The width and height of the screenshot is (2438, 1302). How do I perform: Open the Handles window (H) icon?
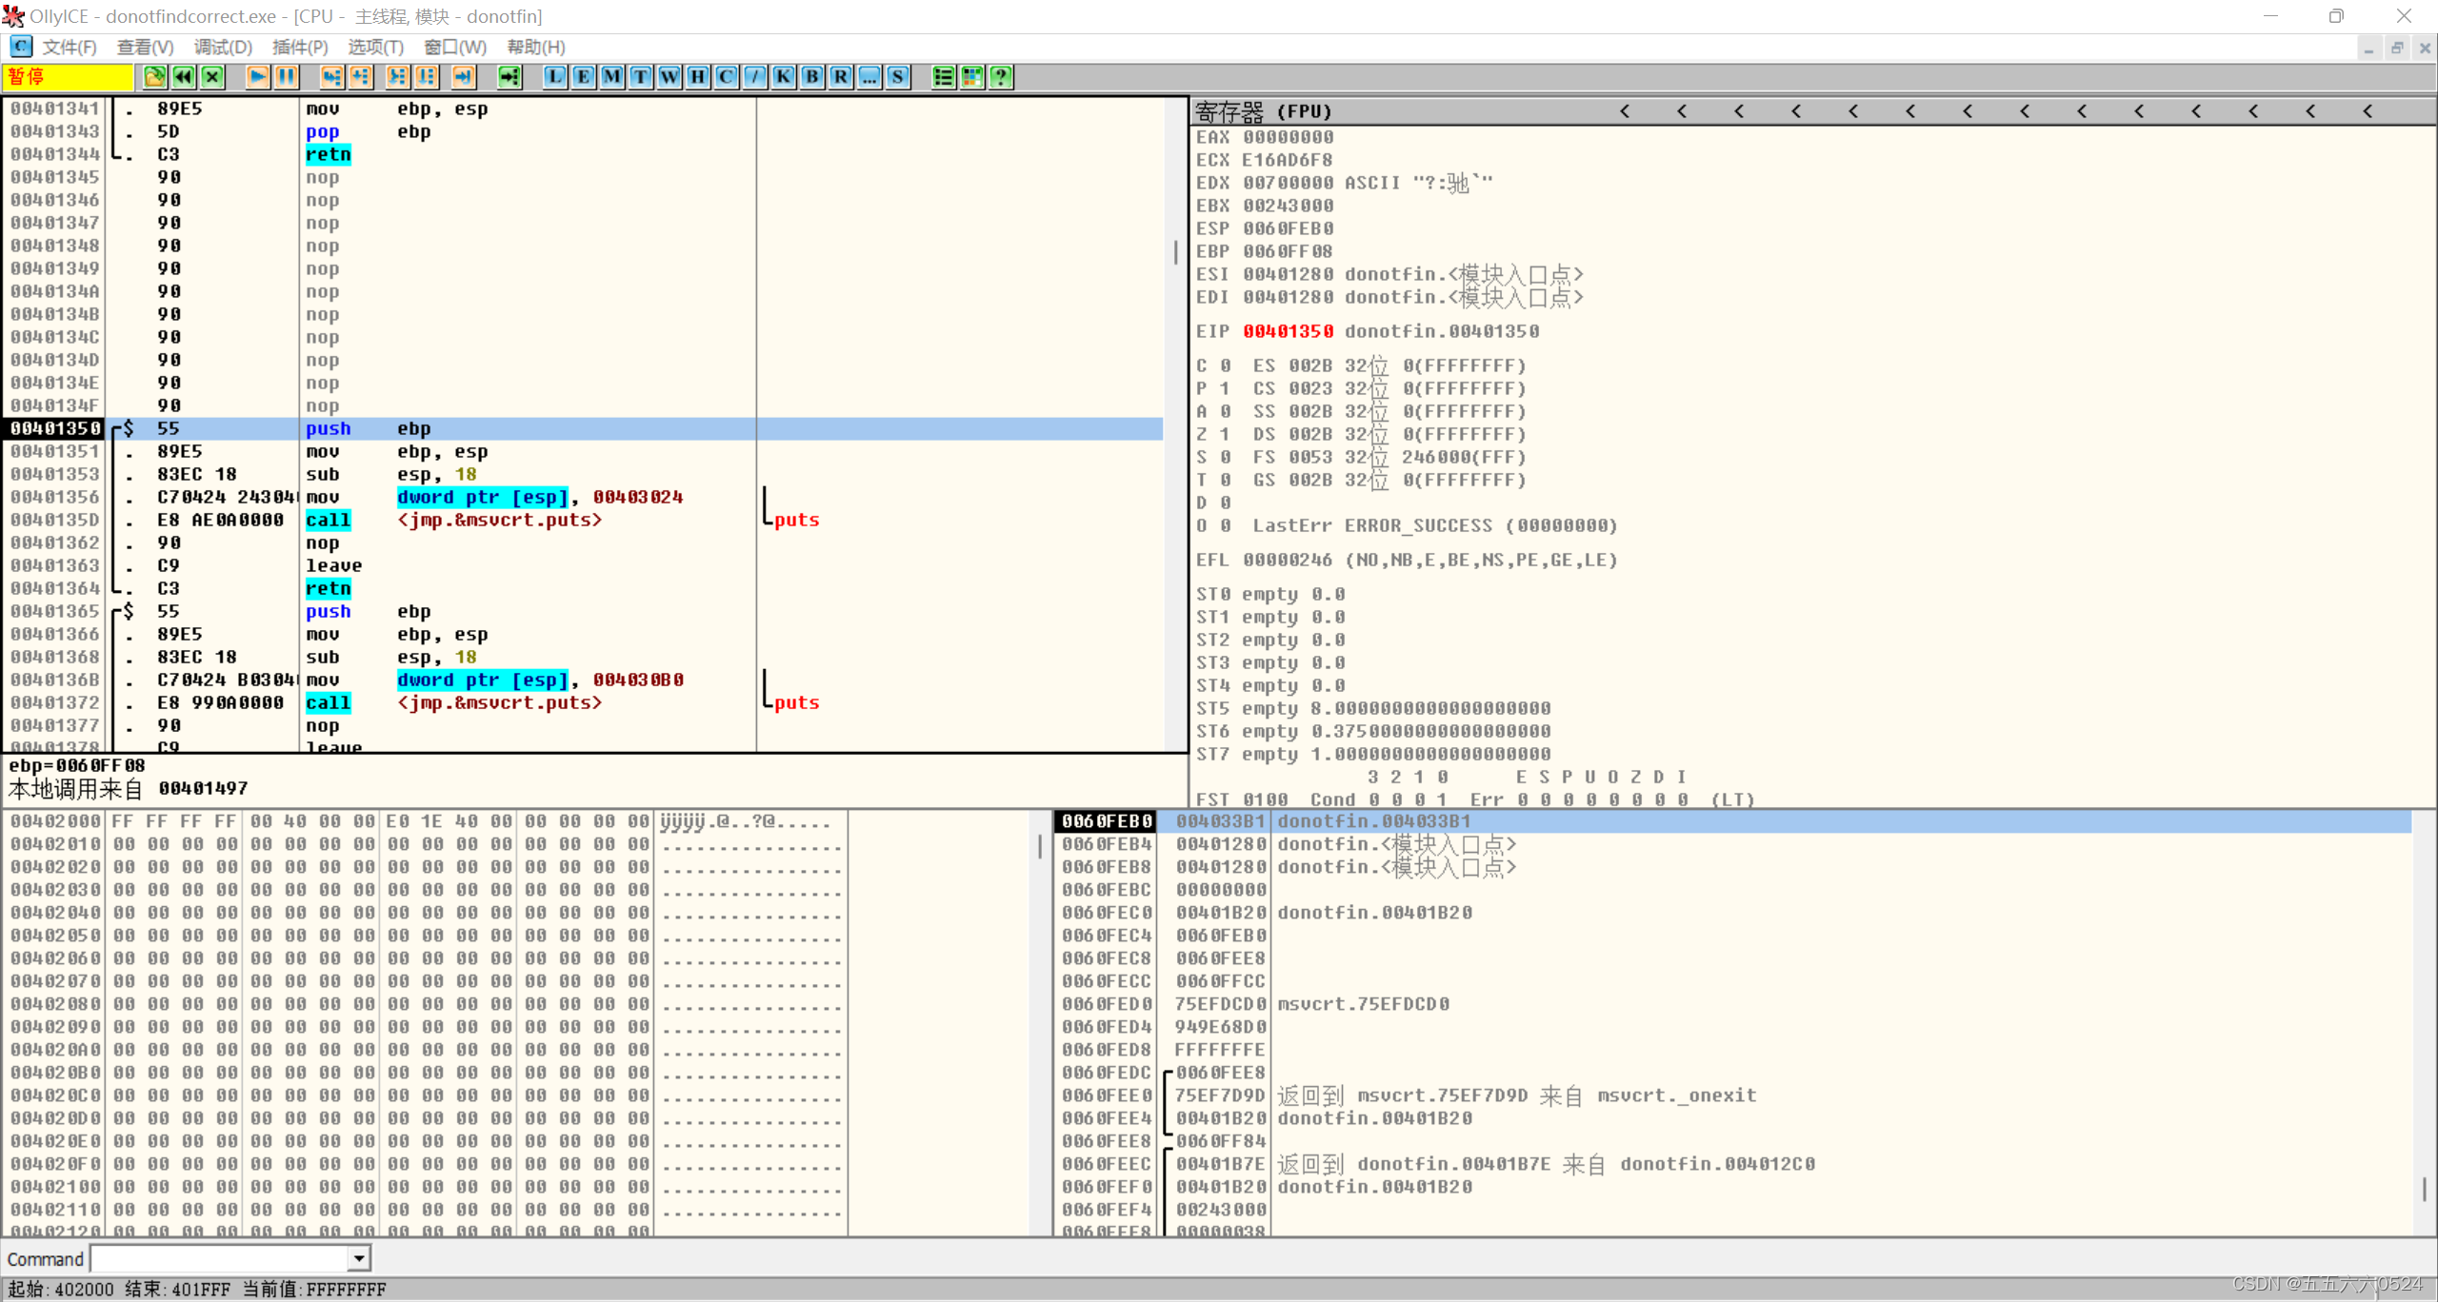click(698, 77)
